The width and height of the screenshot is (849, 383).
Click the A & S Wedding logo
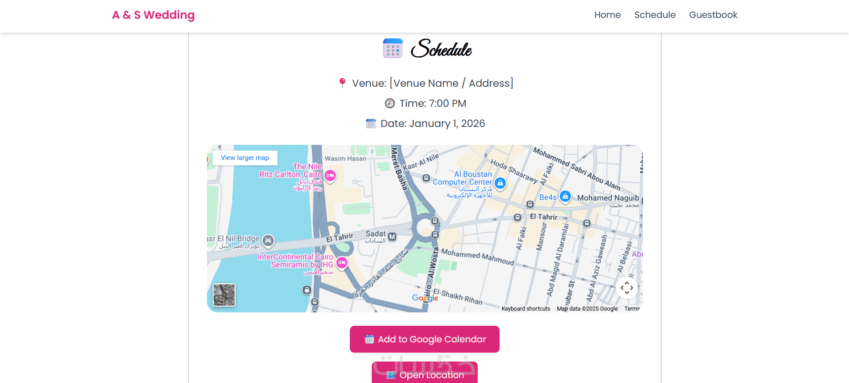click(153, 15)
